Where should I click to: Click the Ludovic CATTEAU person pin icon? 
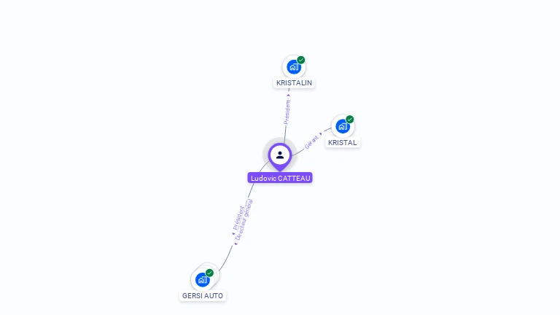point(280,156)
